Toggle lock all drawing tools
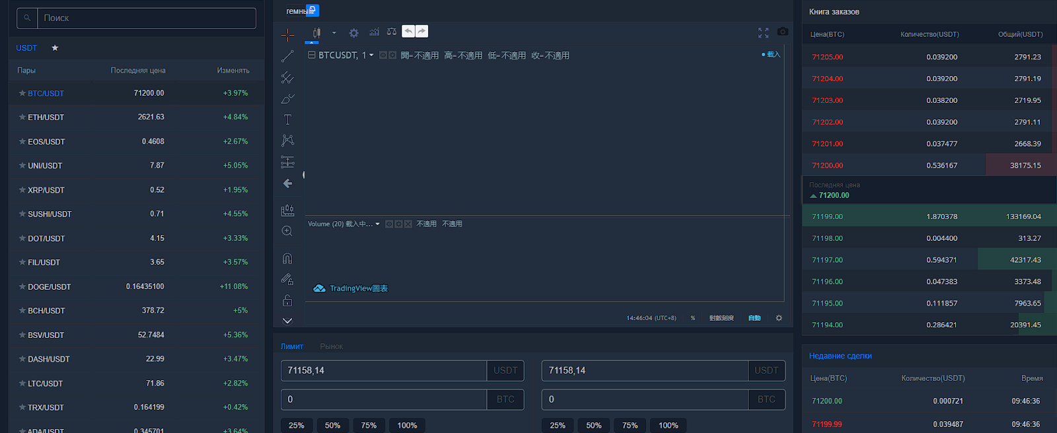The width and height of the screenshot is (1057, 433). coord(287,300)
